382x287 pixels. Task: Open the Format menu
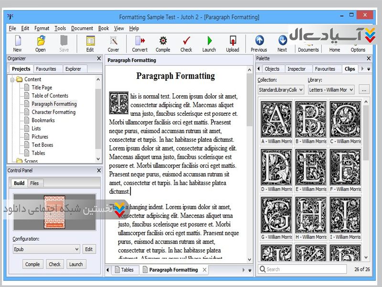pyautogui.click(x=42, y=28)
